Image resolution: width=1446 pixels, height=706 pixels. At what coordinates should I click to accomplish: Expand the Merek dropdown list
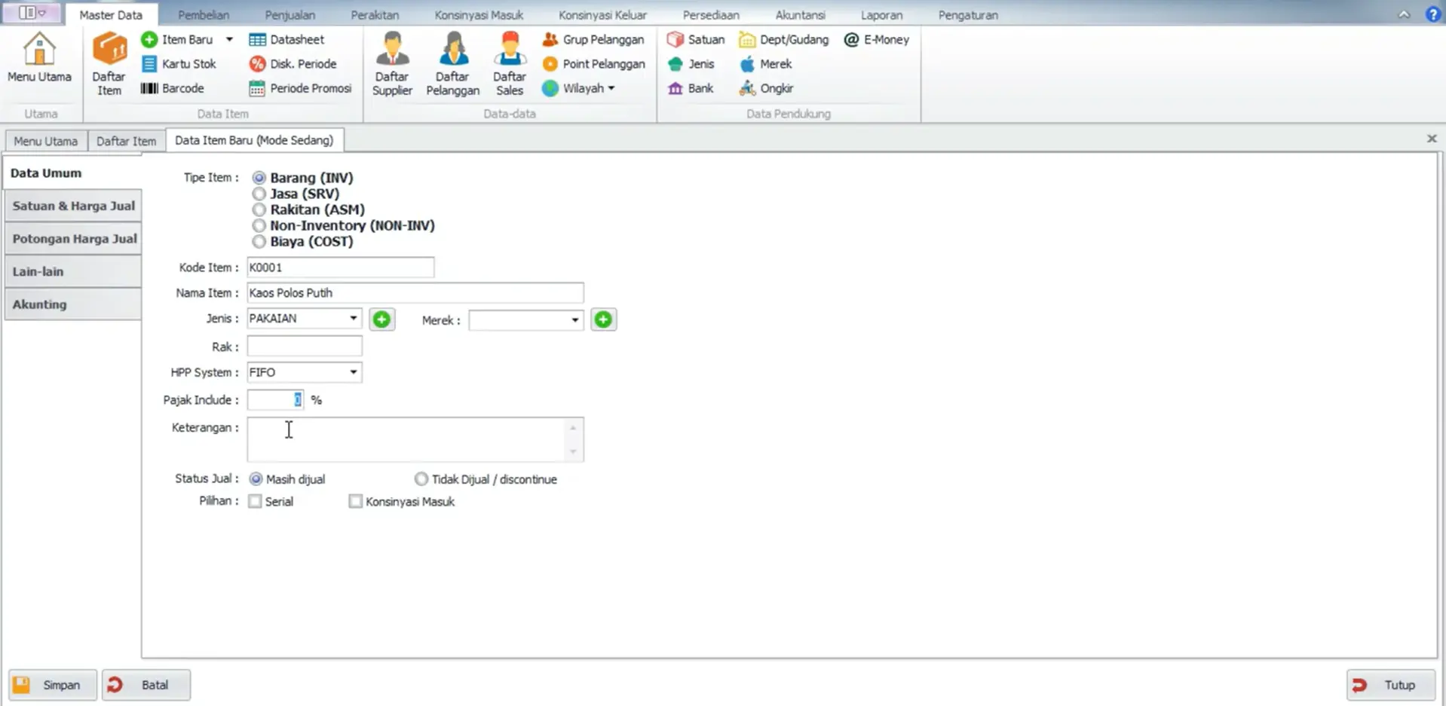point(574,320)
